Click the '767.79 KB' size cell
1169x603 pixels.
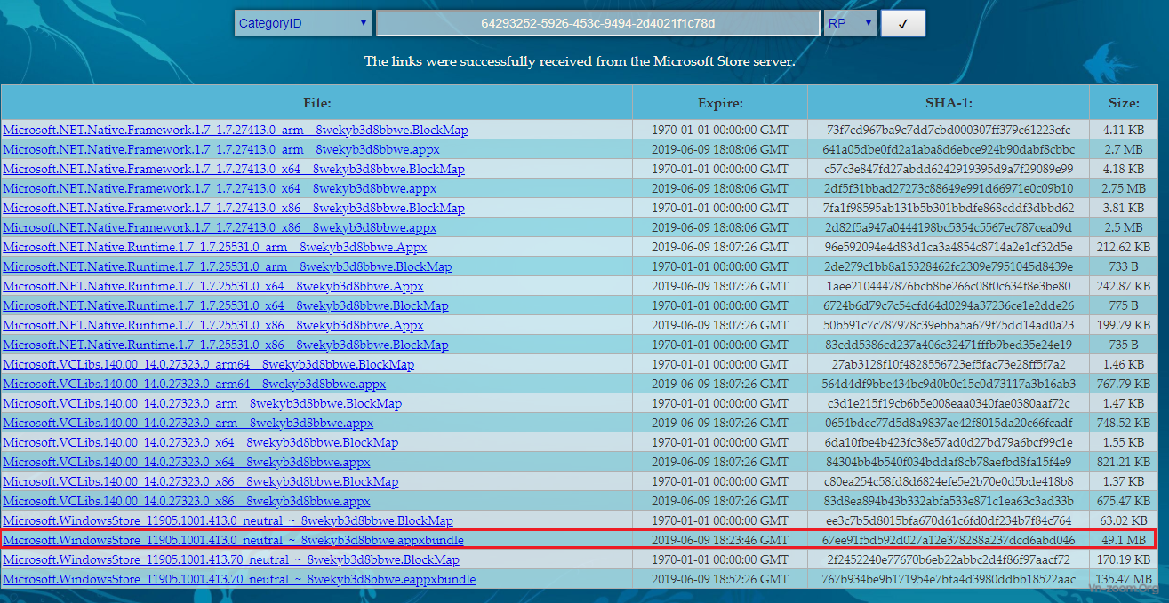coord(1124,384)
